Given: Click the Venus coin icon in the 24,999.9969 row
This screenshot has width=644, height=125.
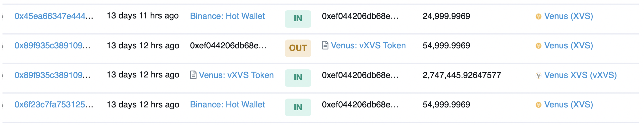Looking at the screenshot, I should pos(538,16).
